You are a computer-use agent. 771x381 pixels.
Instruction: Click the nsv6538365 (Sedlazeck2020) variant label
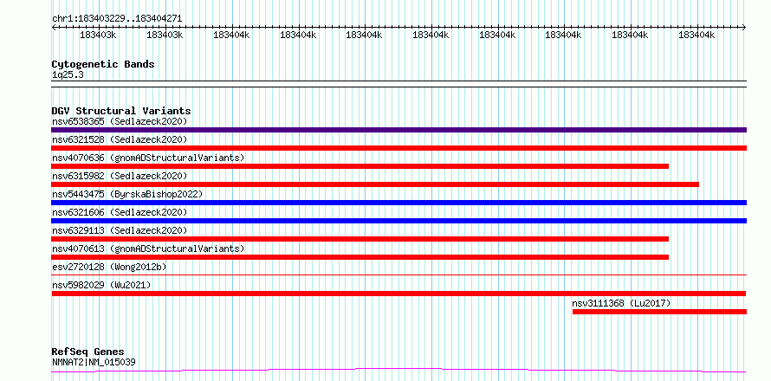(x=120, y=121)
